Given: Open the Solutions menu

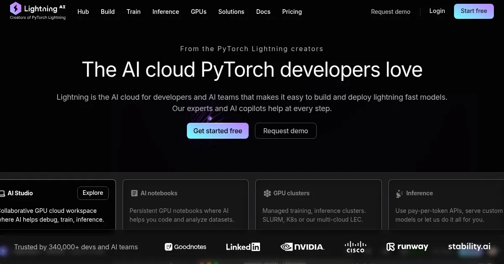Looking at the screenshot, I should [231, 12].
